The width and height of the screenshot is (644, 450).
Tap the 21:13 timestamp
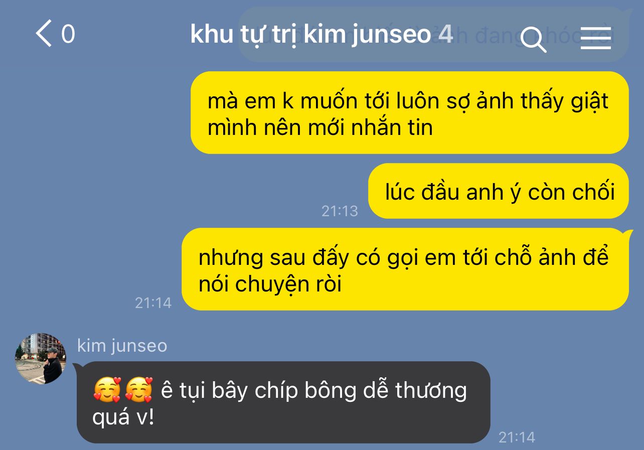340,211
